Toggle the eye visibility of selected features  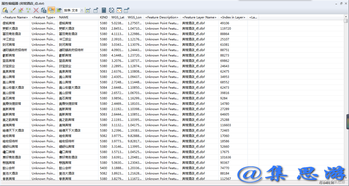(x=59, y=10)
